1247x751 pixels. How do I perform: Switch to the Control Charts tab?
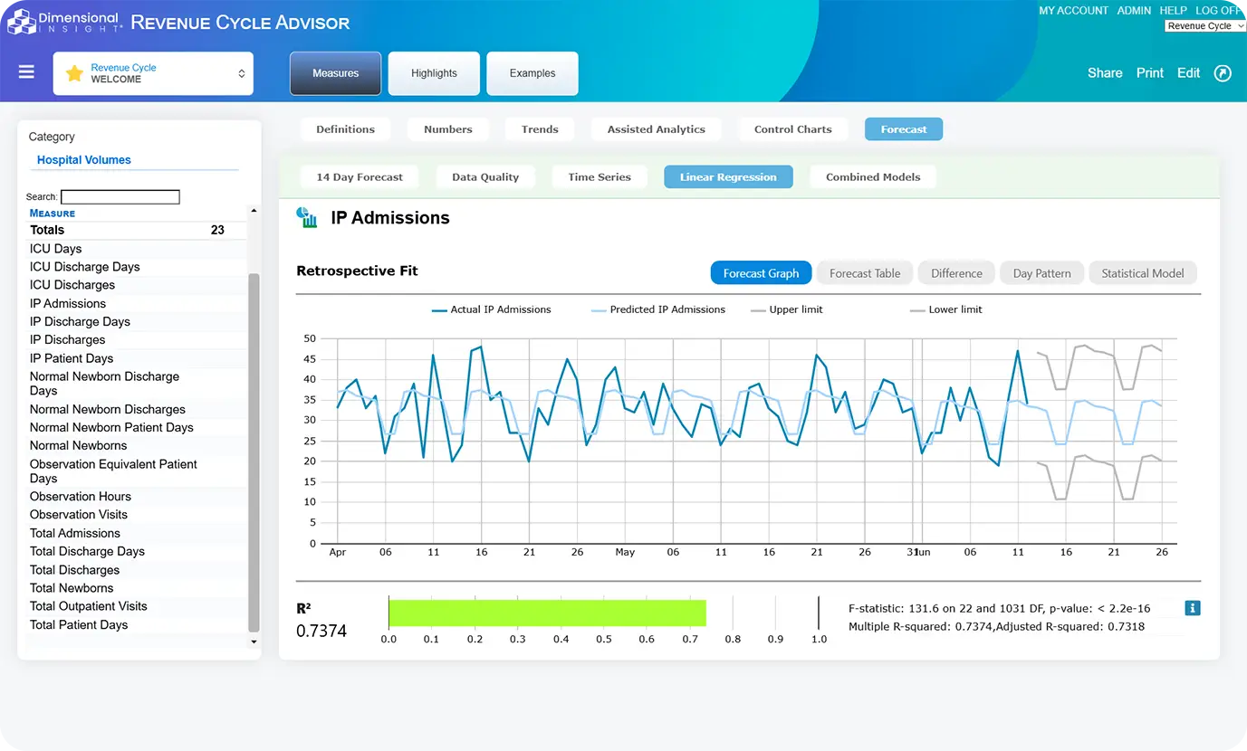pyautogui.click(x=792, y=129)
